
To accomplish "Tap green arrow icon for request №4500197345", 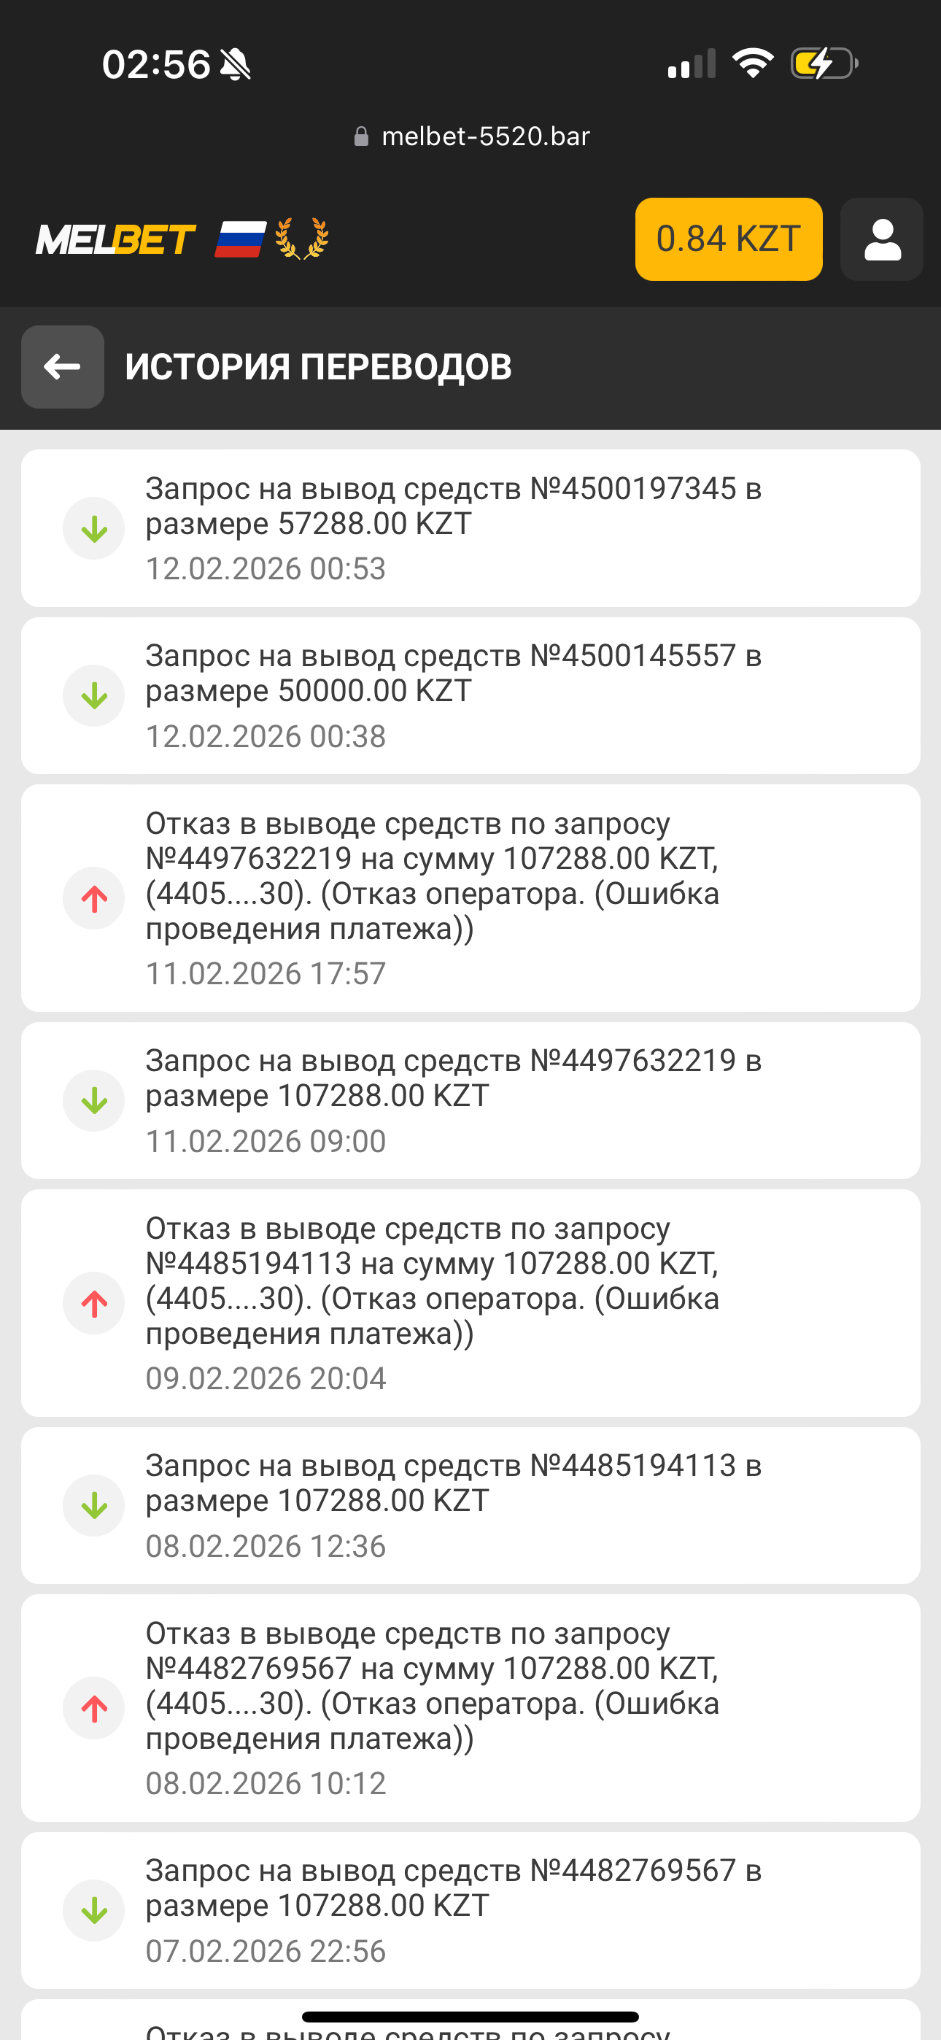I will (94, 528).
